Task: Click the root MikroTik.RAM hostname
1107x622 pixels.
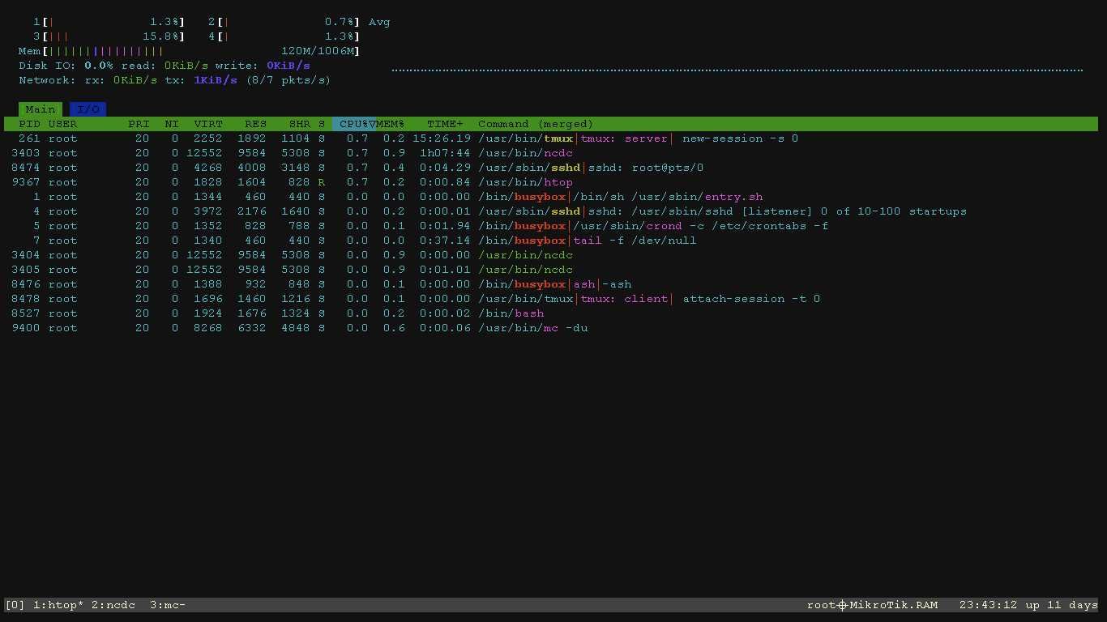Action: [873, 605]
